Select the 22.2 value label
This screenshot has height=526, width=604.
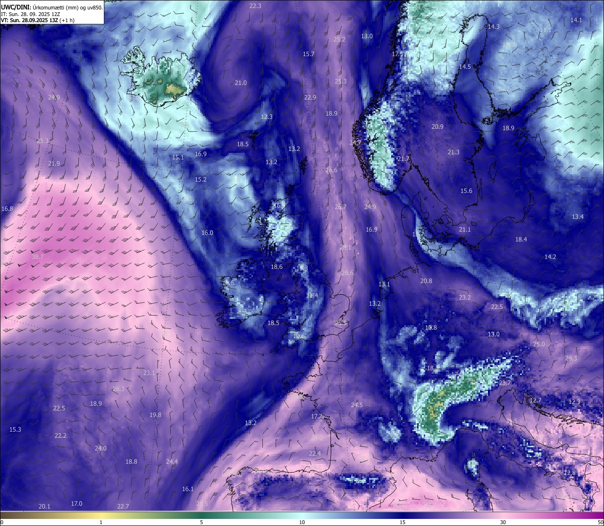[60, 436]
